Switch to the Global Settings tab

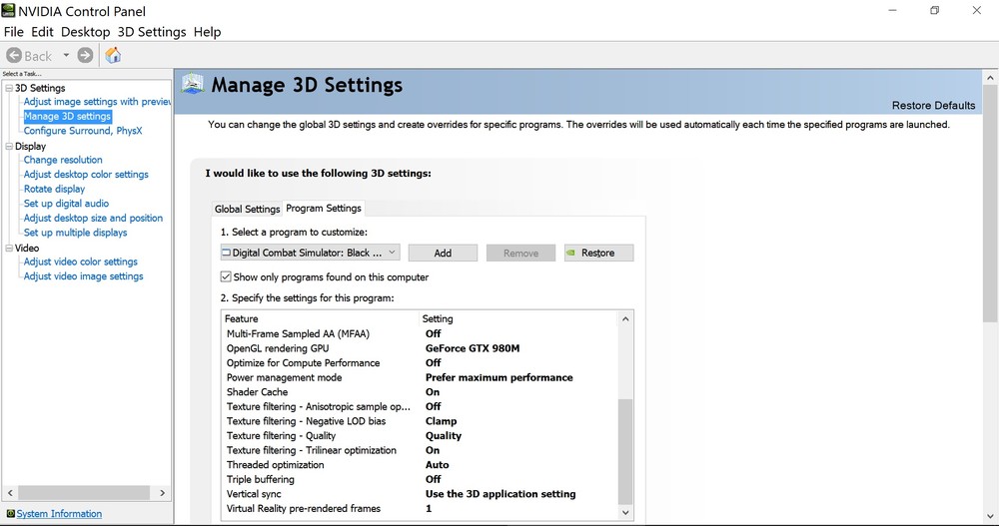pyautogui.click(x=247, y=209)
